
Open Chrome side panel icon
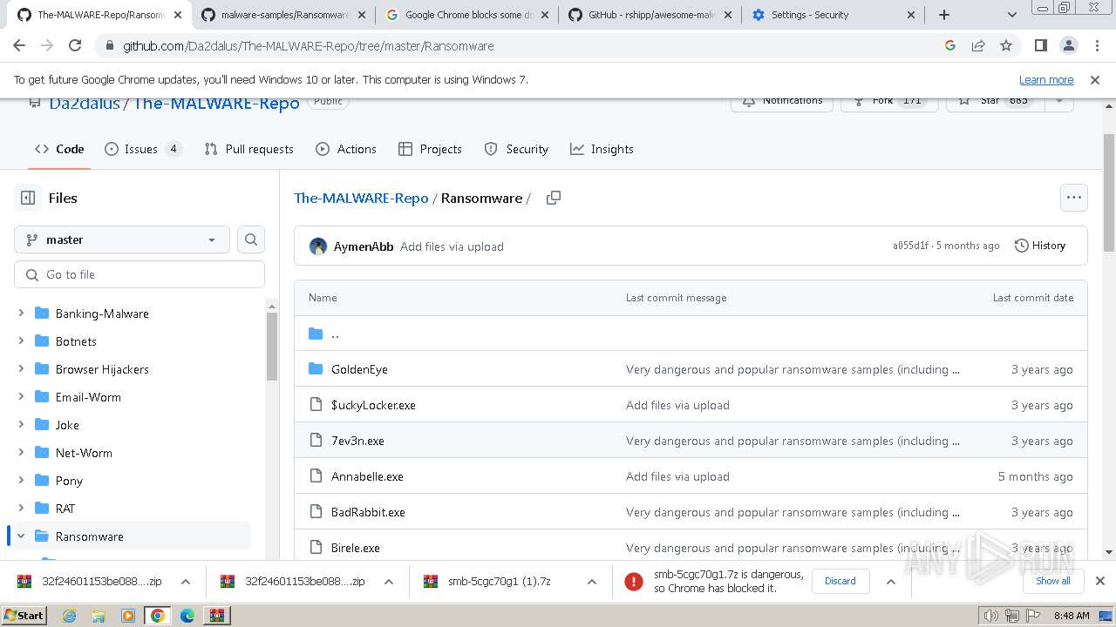pyautogui.click(x=1040, y=46)
